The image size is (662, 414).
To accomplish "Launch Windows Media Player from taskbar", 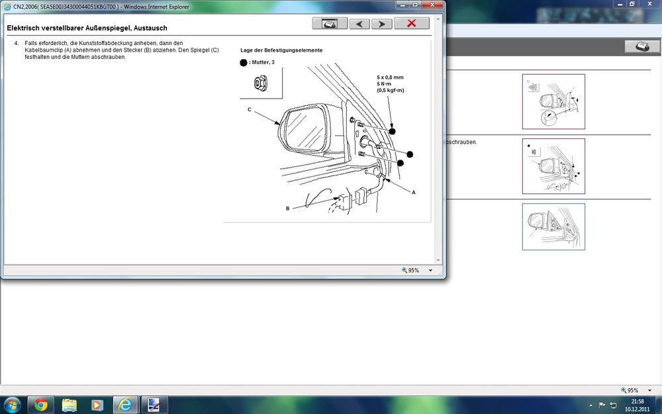I will click(x=97, y=404).
